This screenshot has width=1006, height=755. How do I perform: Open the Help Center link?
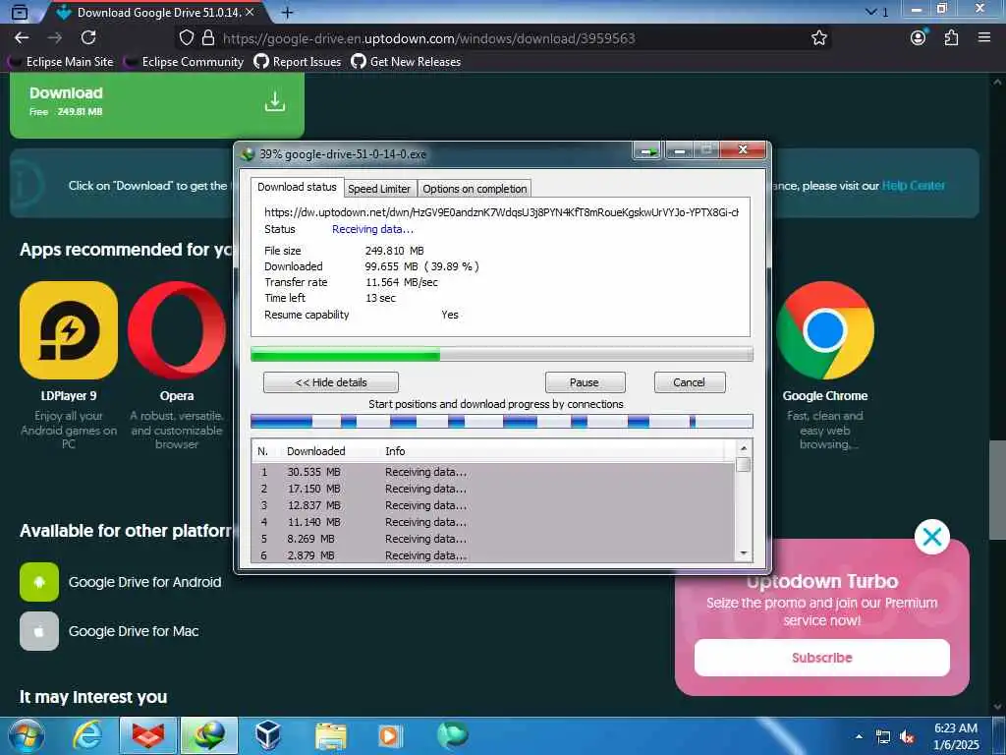pyautogui.click(x=913, y=186)
